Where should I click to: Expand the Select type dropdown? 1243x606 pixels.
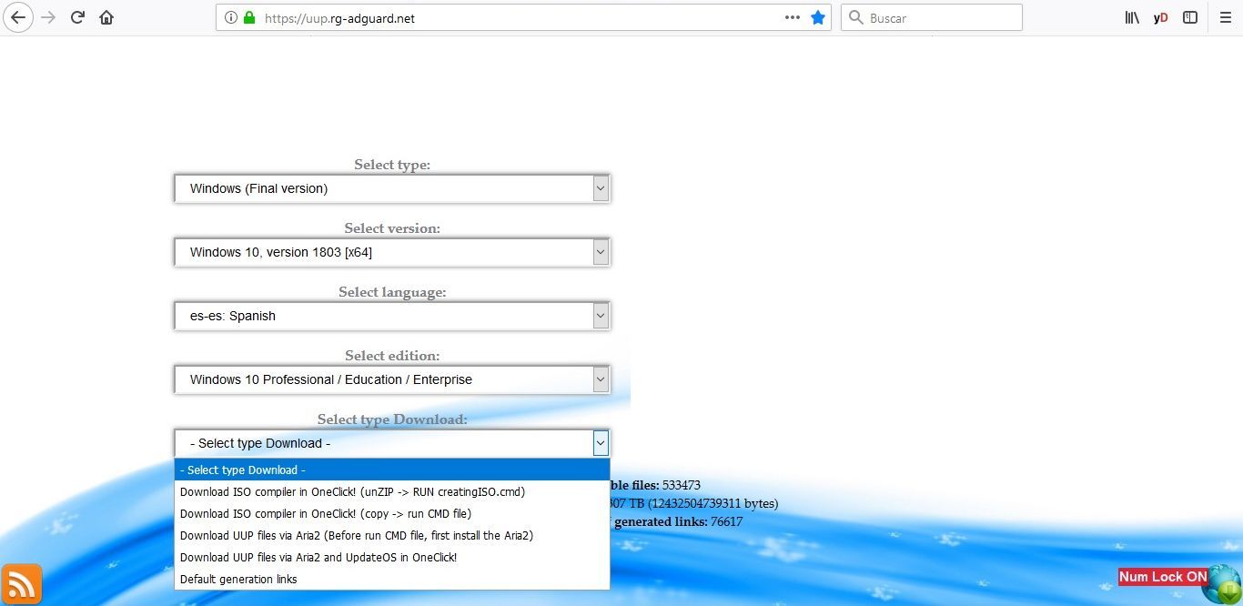click(x=392, y=188)
